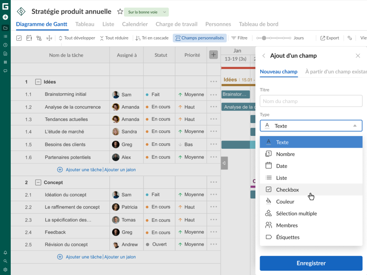Switch to the Liste tab
This screenshot has width=367, height=275.
(x=108, y=24)
